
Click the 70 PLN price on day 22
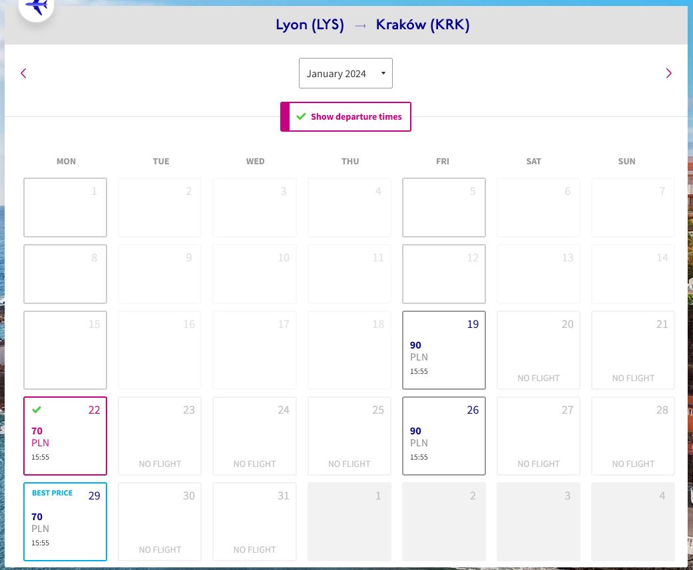tap(40, 437)
